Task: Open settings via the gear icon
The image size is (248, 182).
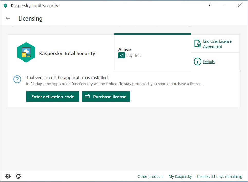Action: coord(8,176)
